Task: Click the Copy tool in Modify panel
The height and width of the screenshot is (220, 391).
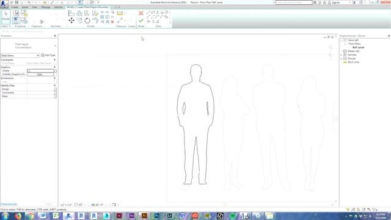Action: coord(79,21)
